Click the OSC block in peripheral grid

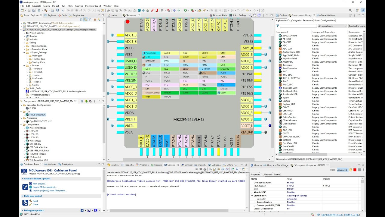[207, 73]
